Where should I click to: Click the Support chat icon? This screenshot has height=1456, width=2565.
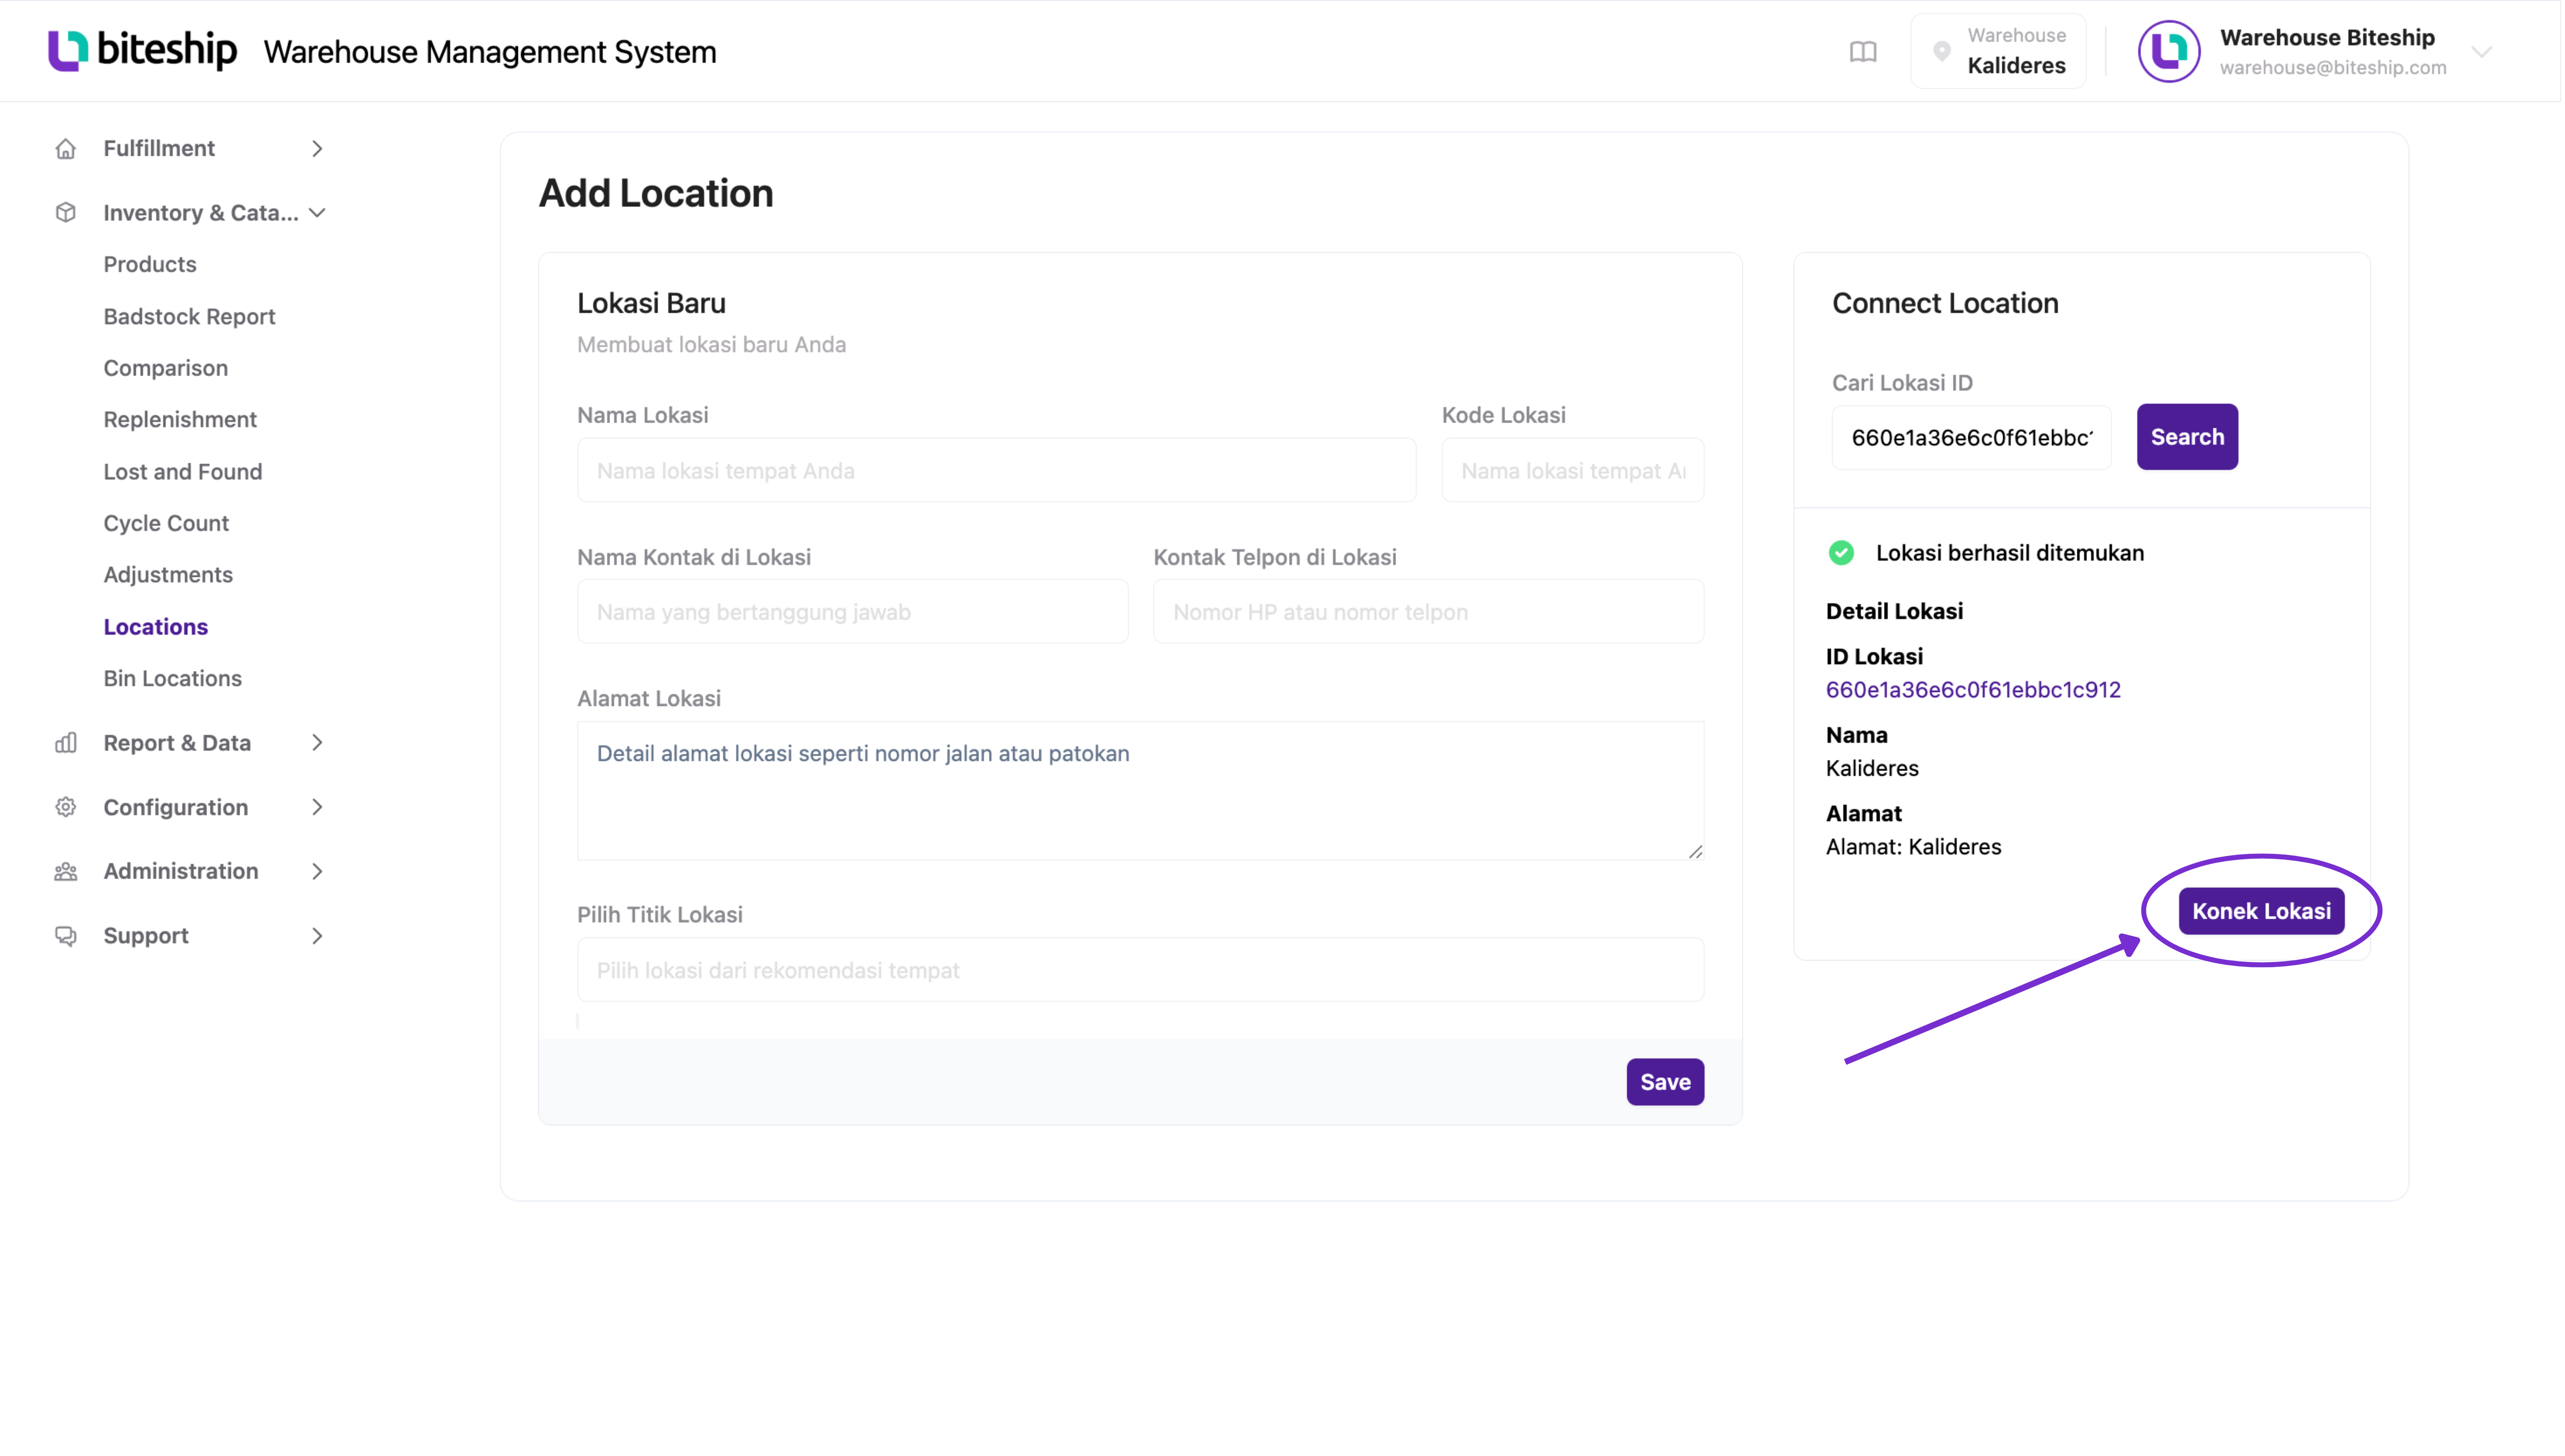coord(66,936)
